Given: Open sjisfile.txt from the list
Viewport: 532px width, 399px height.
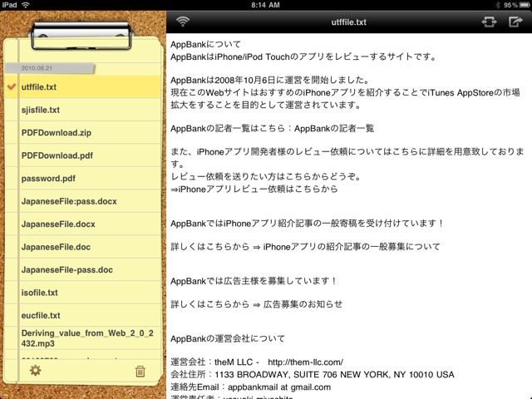Looking at the screenshot, I should [x=82, y=110].
